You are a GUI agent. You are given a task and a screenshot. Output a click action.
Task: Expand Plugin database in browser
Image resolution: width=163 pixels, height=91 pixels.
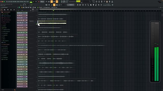7,16
